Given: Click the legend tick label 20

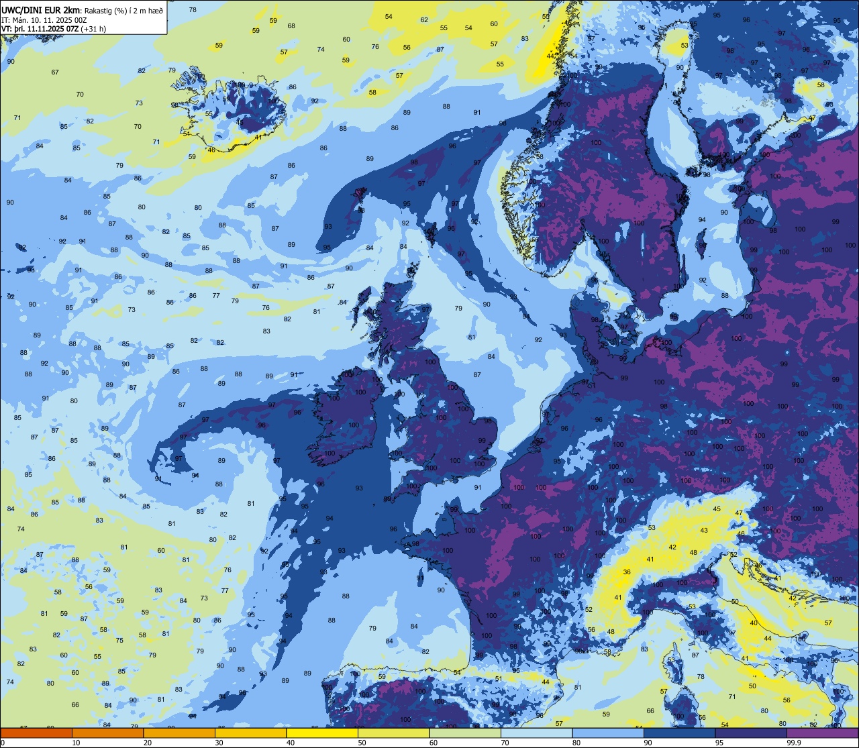Looking at the screenshot, I should coord(148,743).
